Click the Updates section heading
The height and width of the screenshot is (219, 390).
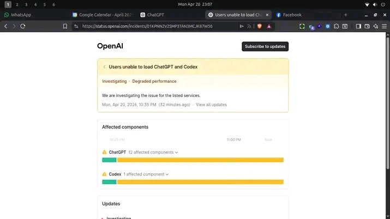[x=111, y=204]
